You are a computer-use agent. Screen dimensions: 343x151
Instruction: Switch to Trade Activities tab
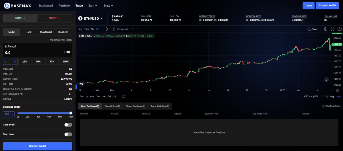(160, 106)
